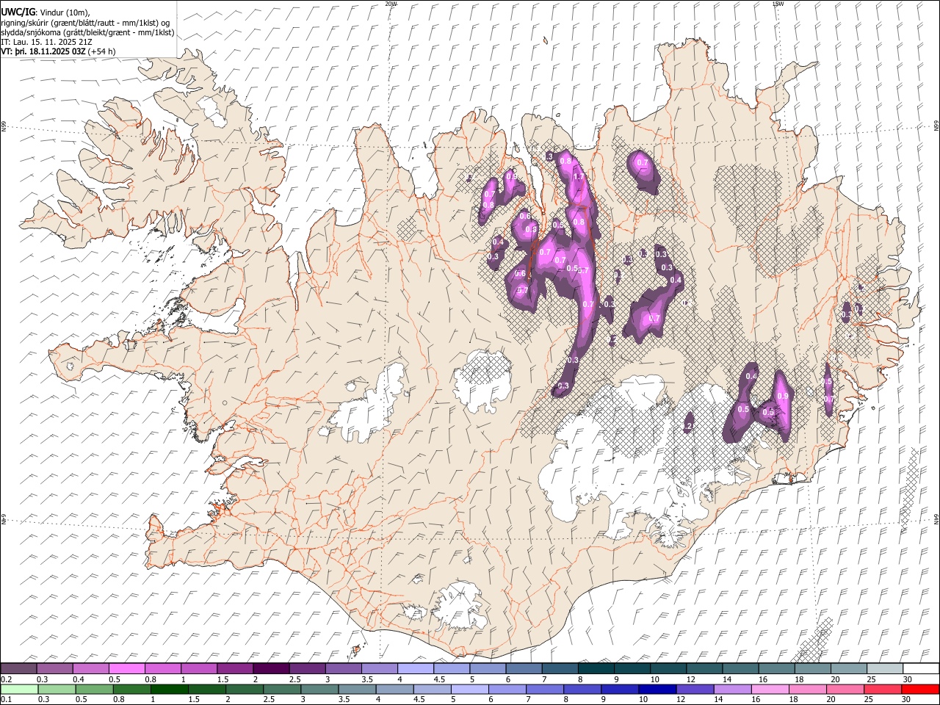Click the '2.5' label in upper legend row
Image resolution: width=940 pixels, height=705 pixels.
(x=294, y=679)
